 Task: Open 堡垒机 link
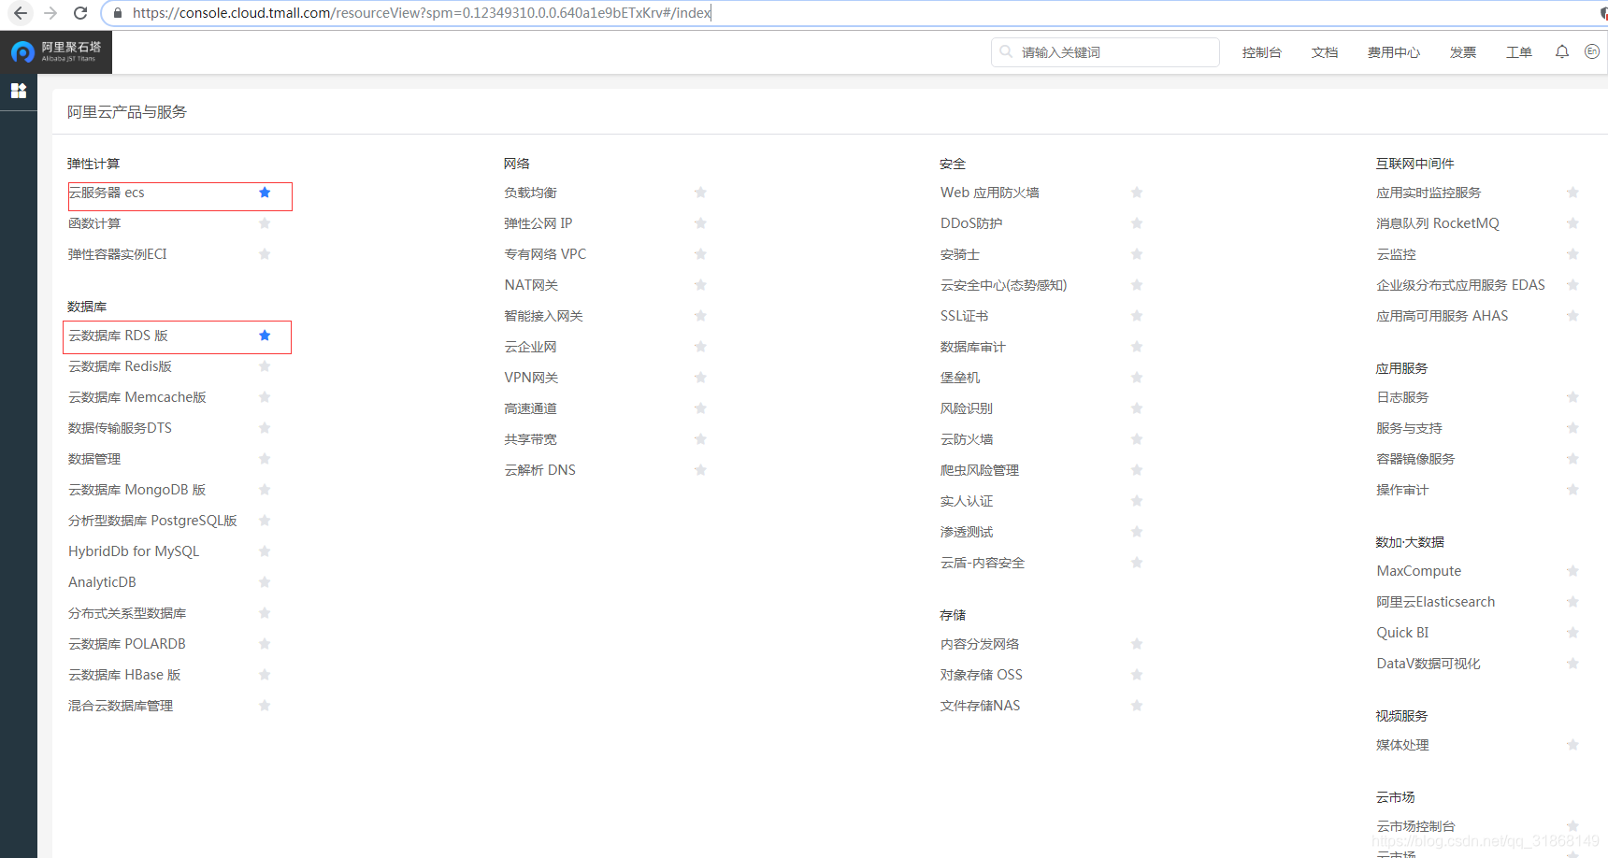[x=960, y=378]
